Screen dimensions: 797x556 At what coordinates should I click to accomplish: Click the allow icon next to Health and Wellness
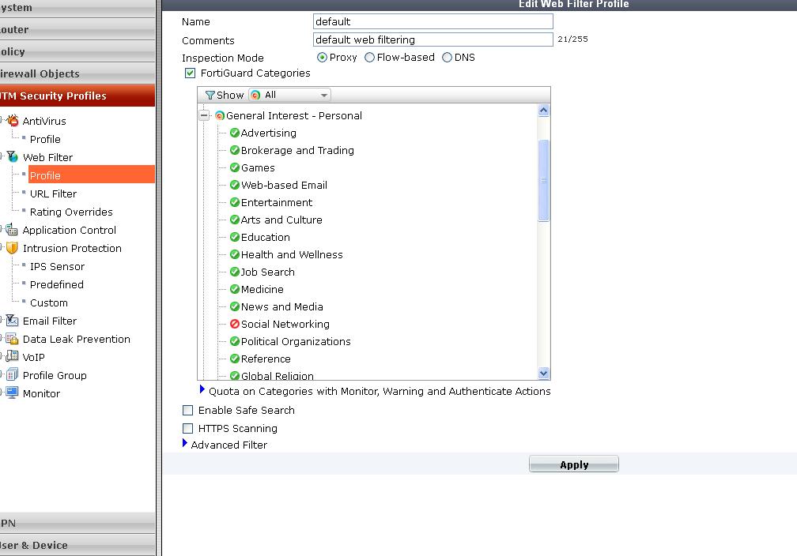pos(234,254)
